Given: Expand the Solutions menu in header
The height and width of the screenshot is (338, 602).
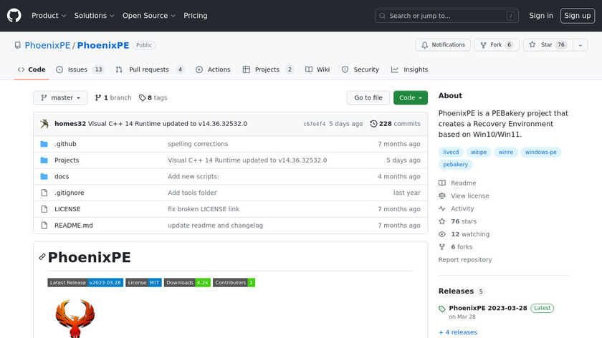Looking at the screenshot, I should tap(94, 16).
